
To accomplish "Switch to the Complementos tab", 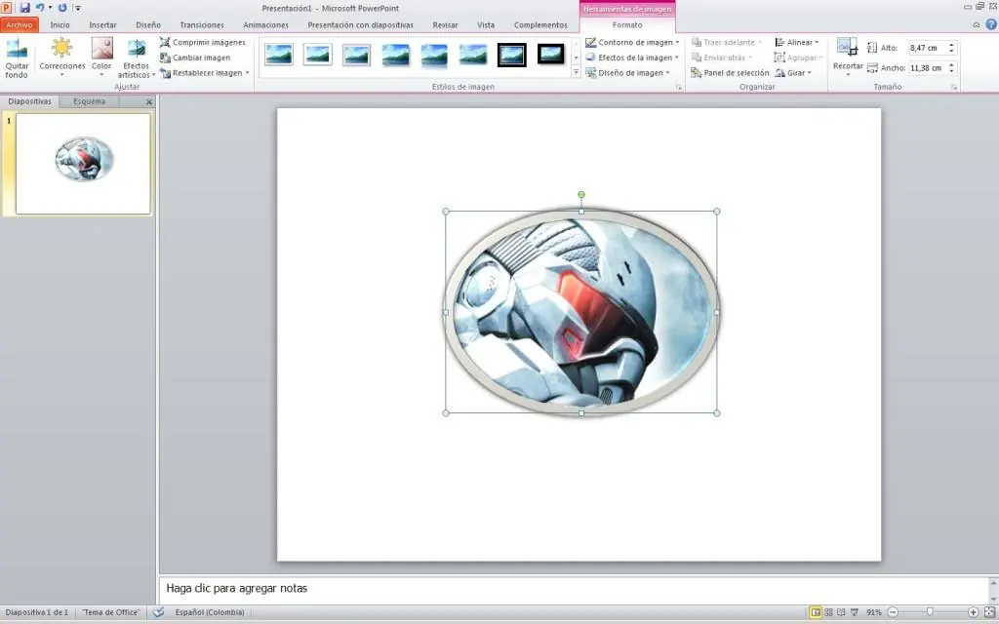I will point(540,24).
